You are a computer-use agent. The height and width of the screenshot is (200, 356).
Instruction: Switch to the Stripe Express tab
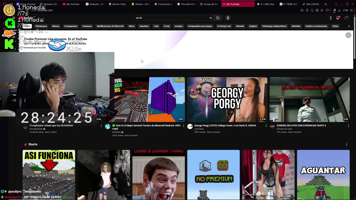point(26,4)
